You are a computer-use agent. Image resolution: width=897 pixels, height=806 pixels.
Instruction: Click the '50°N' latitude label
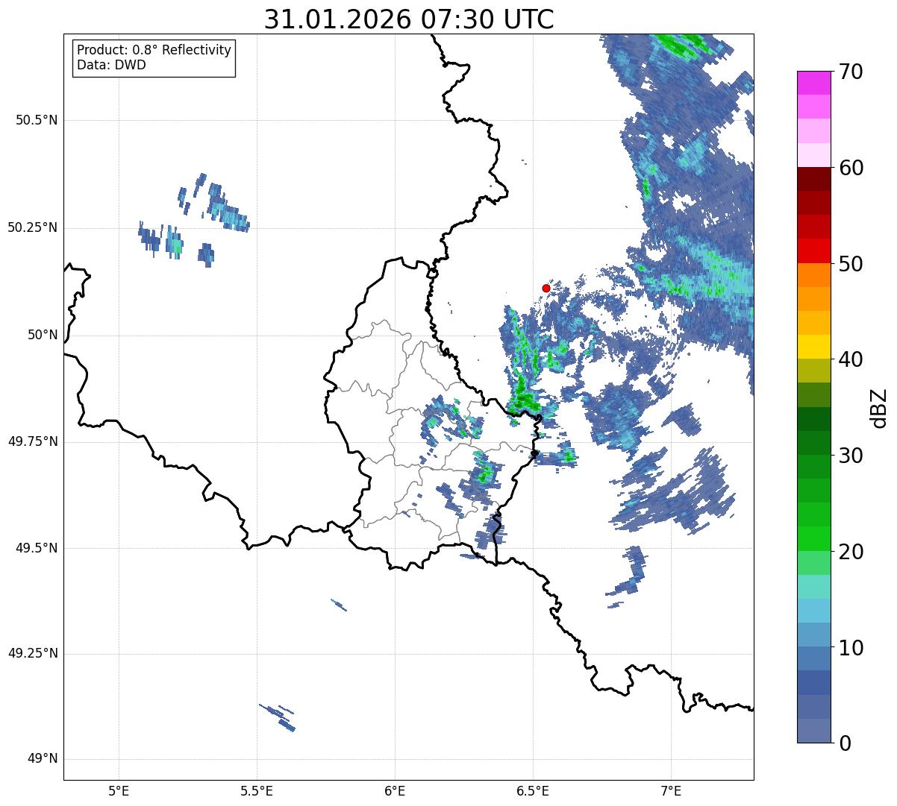click(43, 335)
